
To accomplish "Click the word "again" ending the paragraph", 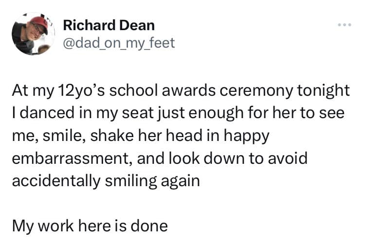I will (x=180, y=181).
